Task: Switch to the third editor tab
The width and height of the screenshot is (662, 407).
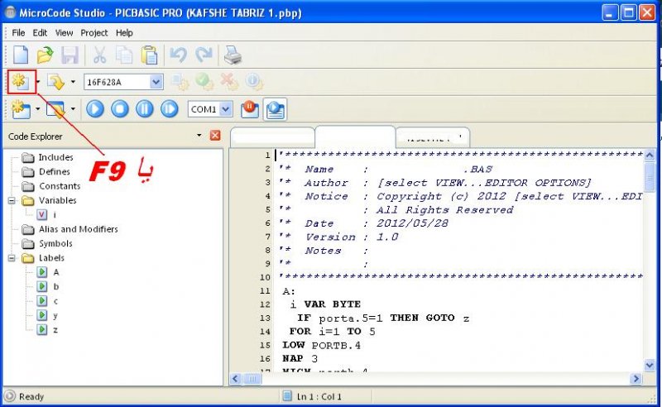Action: click(433, 137)
